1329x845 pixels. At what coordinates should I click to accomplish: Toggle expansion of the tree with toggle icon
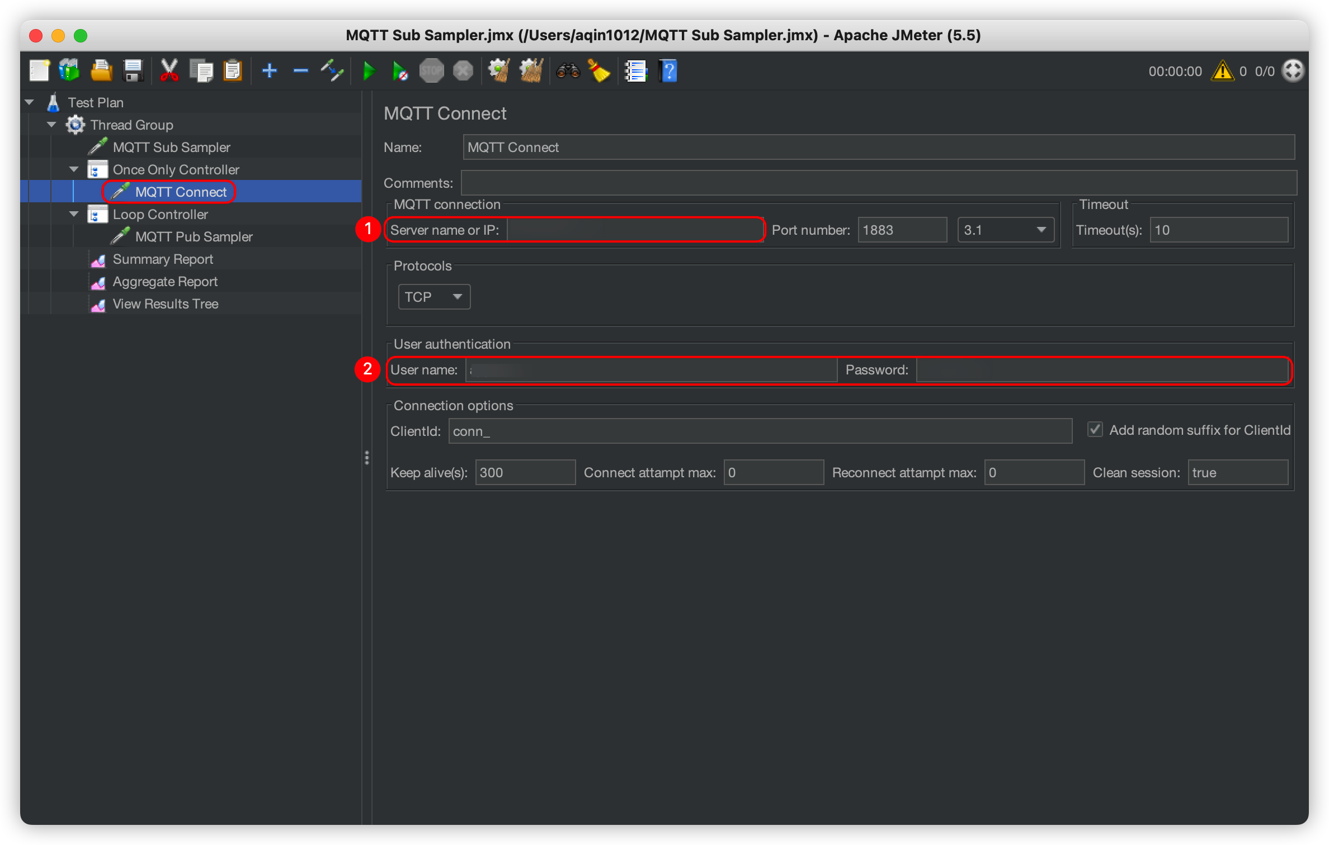pos(331,70)
